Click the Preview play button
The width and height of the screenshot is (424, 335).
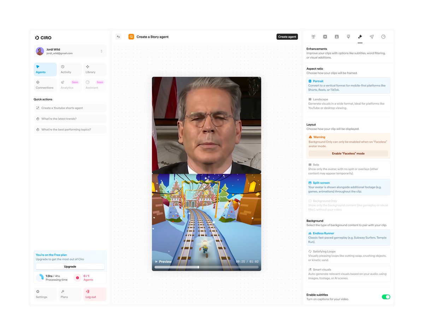click(x=163, y=262)
